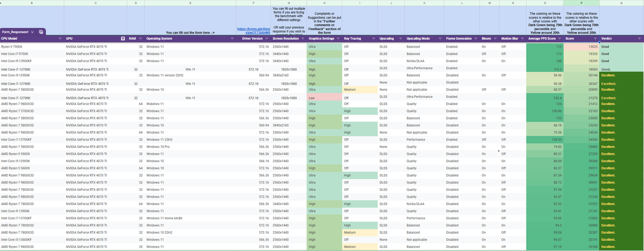Screen dimensions: 644x251
Task: Click the 'Good.' verdict cell ending with period
Action: (x=621, y=69)
